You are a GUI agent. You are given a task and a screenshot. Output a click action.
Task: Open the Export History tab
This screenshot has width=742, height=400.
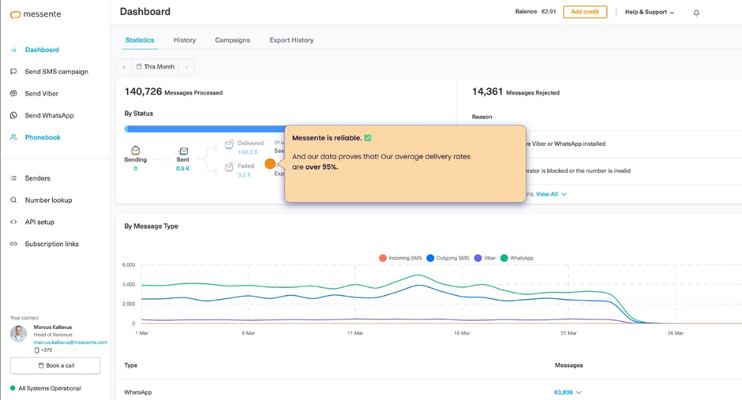[291, 40]
